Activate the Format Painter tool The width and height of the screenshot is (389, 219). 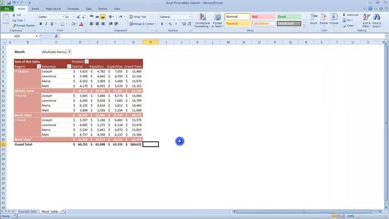(x=24, y=26)
